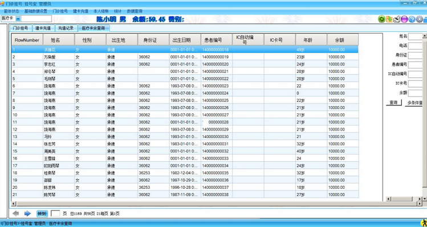This screenshot has height=227, width=427.
Task: Go to next page with blue arrow
Action: [x=27, y=213]
